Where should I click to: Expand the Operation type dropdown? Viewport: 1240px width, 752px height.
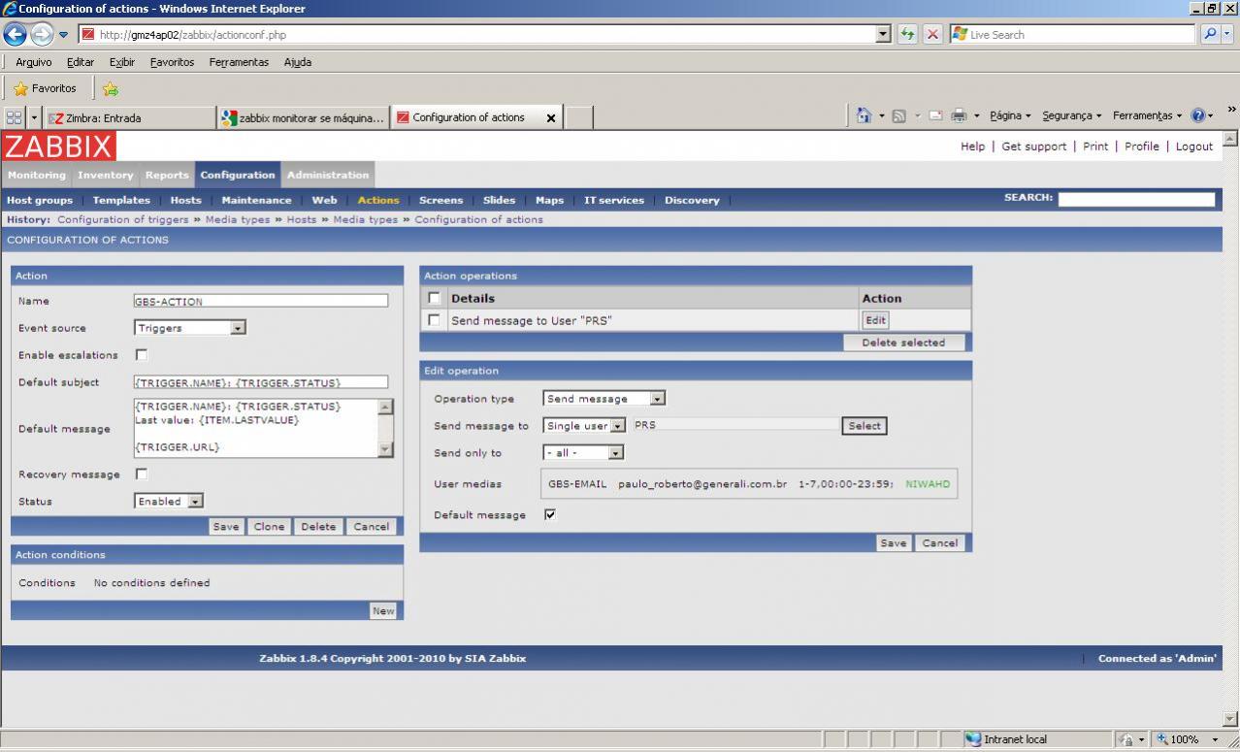click(x=657, y=399)
